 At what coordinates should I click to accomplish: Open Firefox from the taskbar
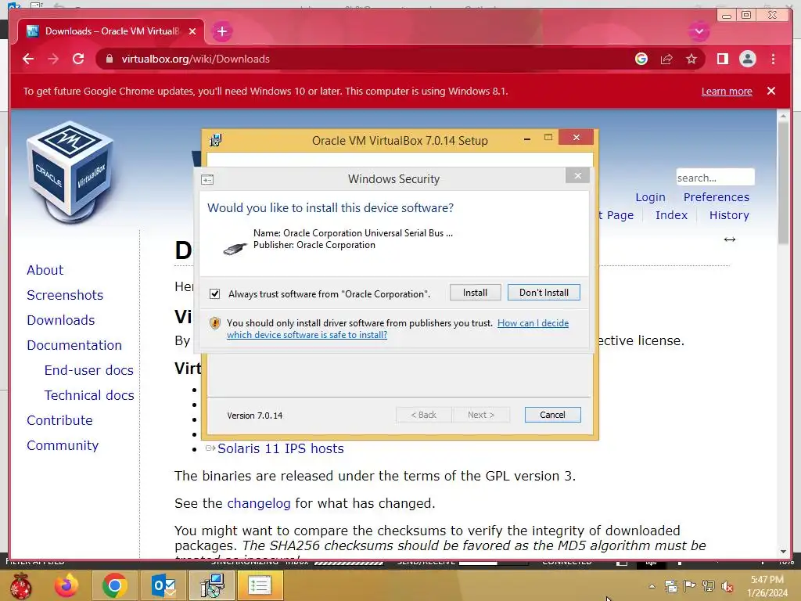point(66,585)
